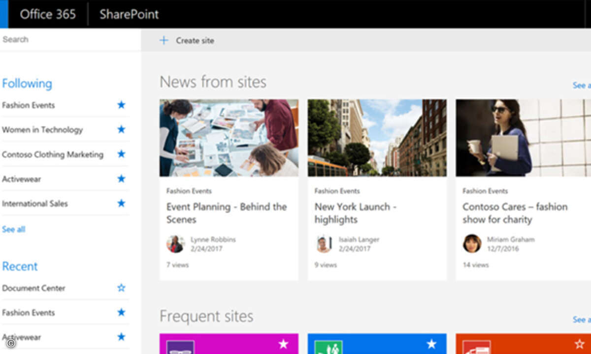Open New York Launch - highlights article
This screenshot has height=354, width=591.
356,213
